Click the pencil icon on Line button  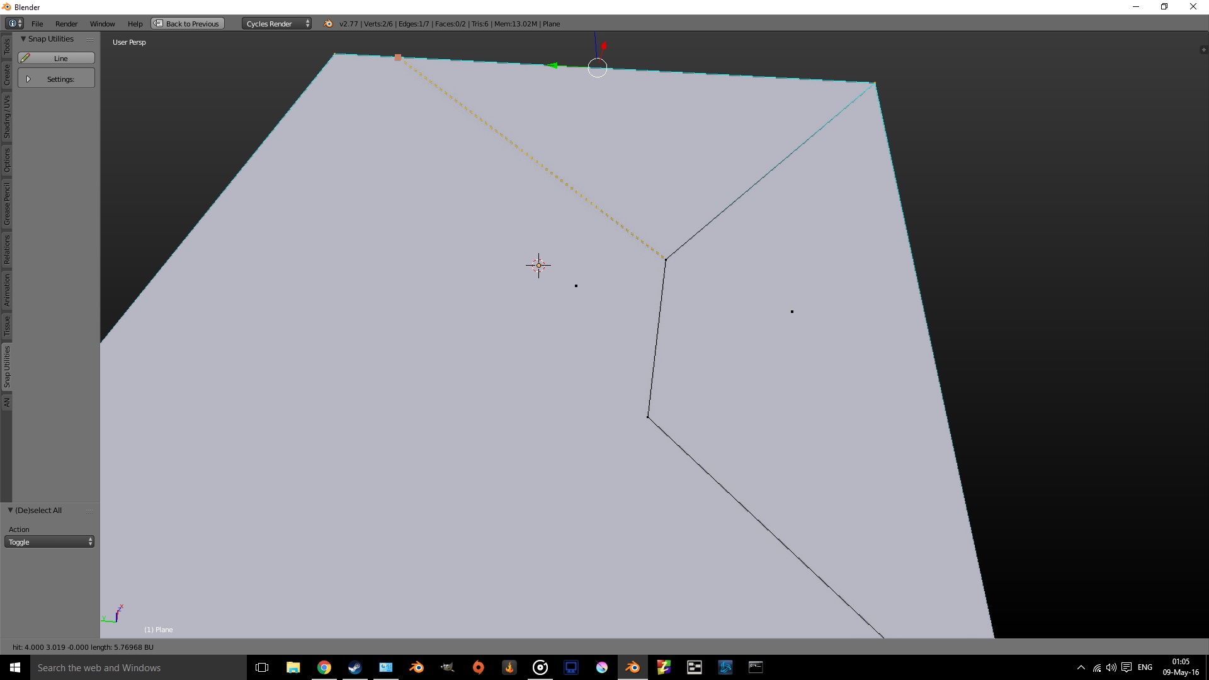click(x=25, y=58)
